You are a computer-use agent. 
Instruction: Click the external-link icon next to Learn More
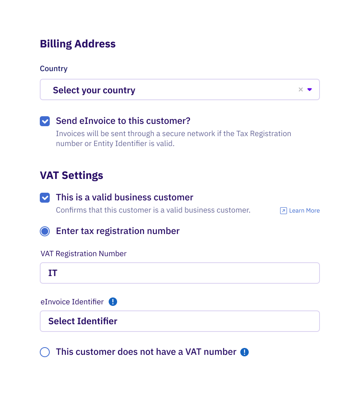click(x=283, y=210)
